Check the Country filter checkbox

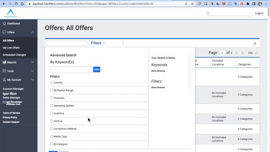click(51, 83)
